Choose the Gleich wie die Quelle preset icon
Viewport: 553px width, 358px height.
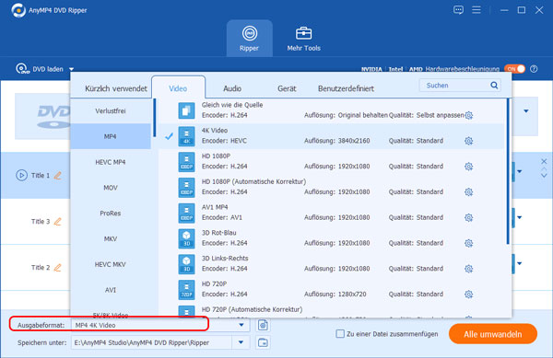tap(186, 110)
